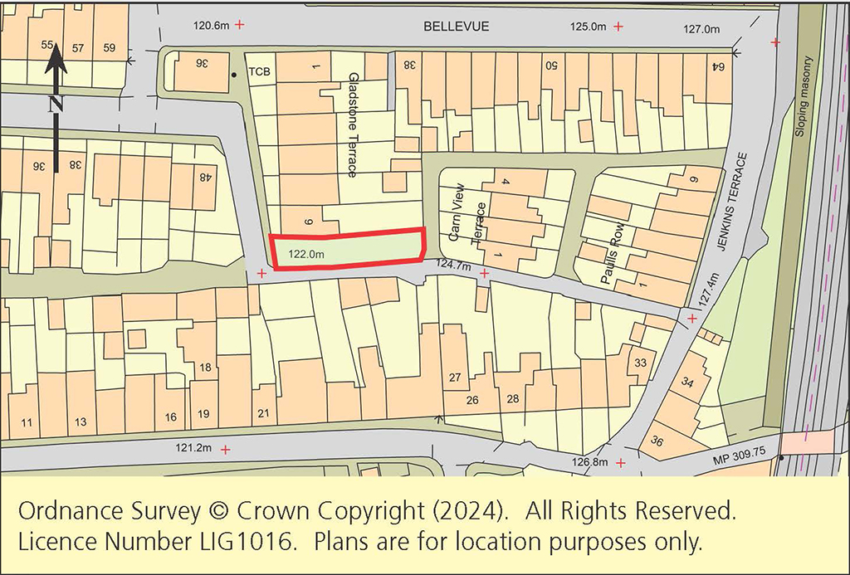
Task: Click the TCB label
Action: [x=259, y=72]
